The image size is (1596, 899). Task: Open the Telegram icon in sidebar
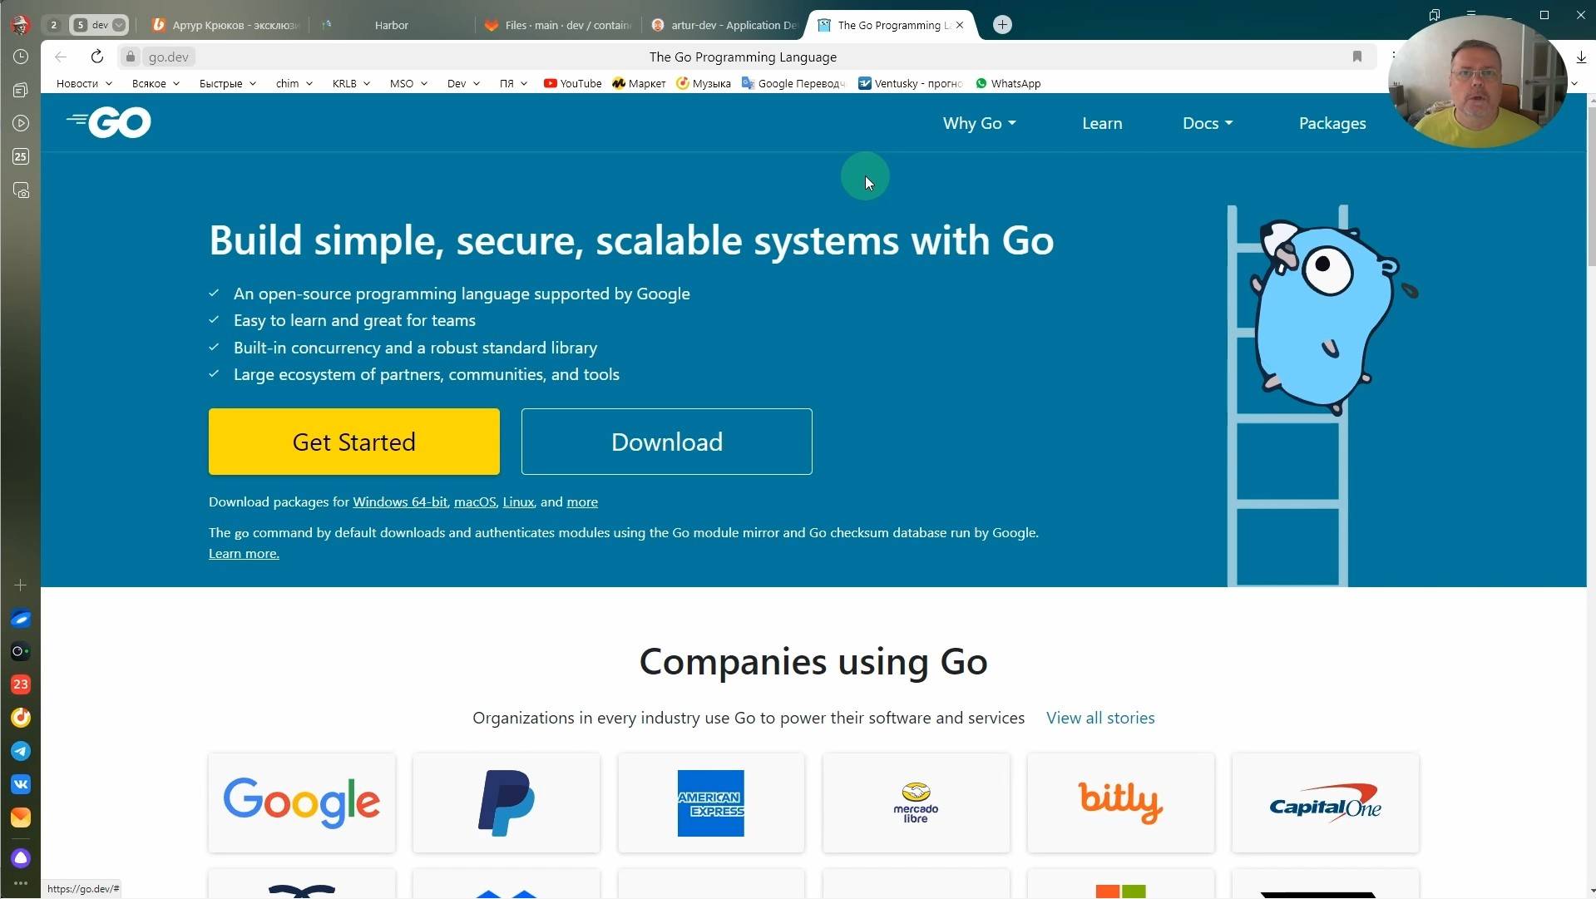(x=21, y=751)
